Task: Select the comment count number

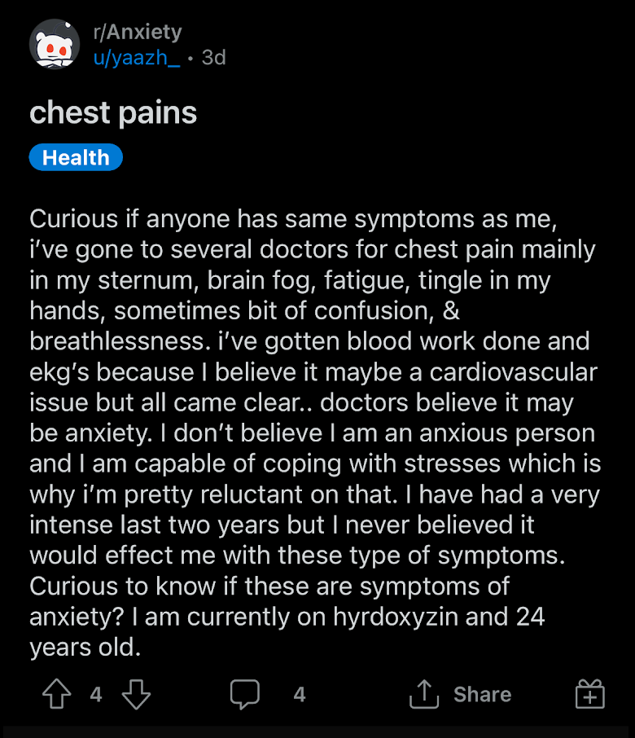Action: 300,694
